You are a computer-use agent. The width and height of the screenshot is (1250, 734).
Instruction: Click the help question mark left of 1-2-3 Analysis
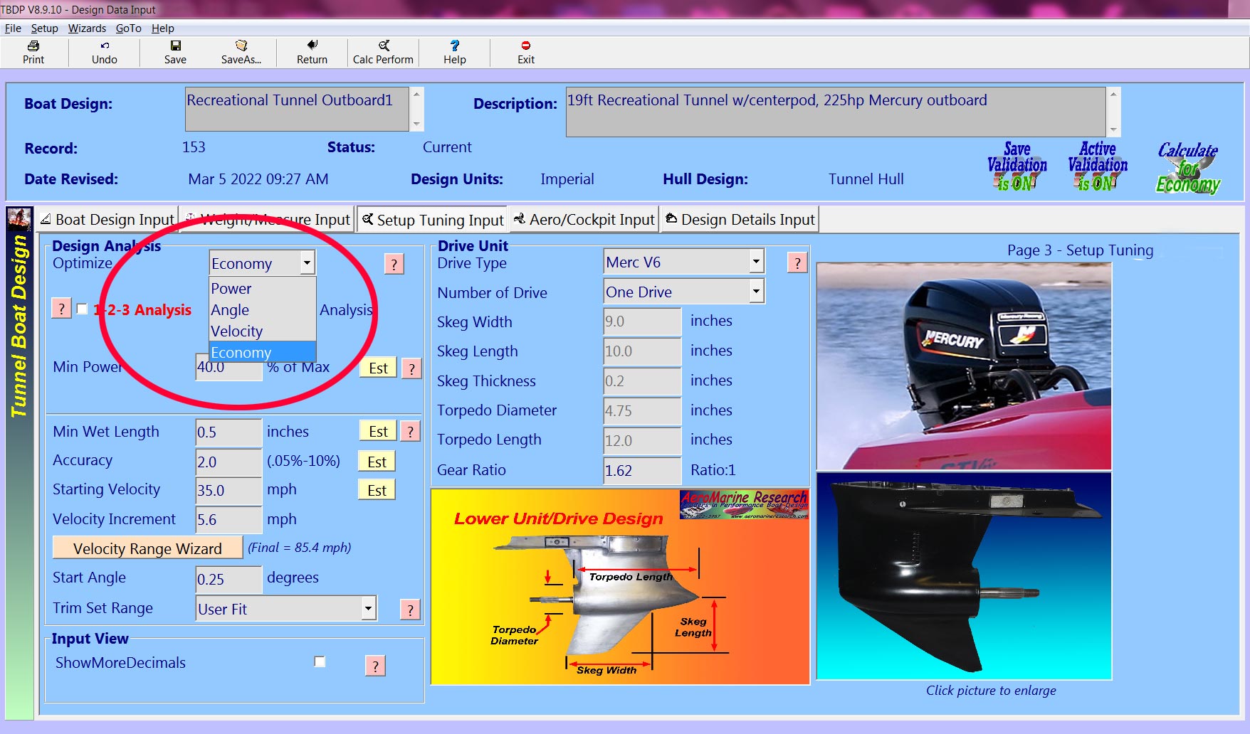point(62,309)
